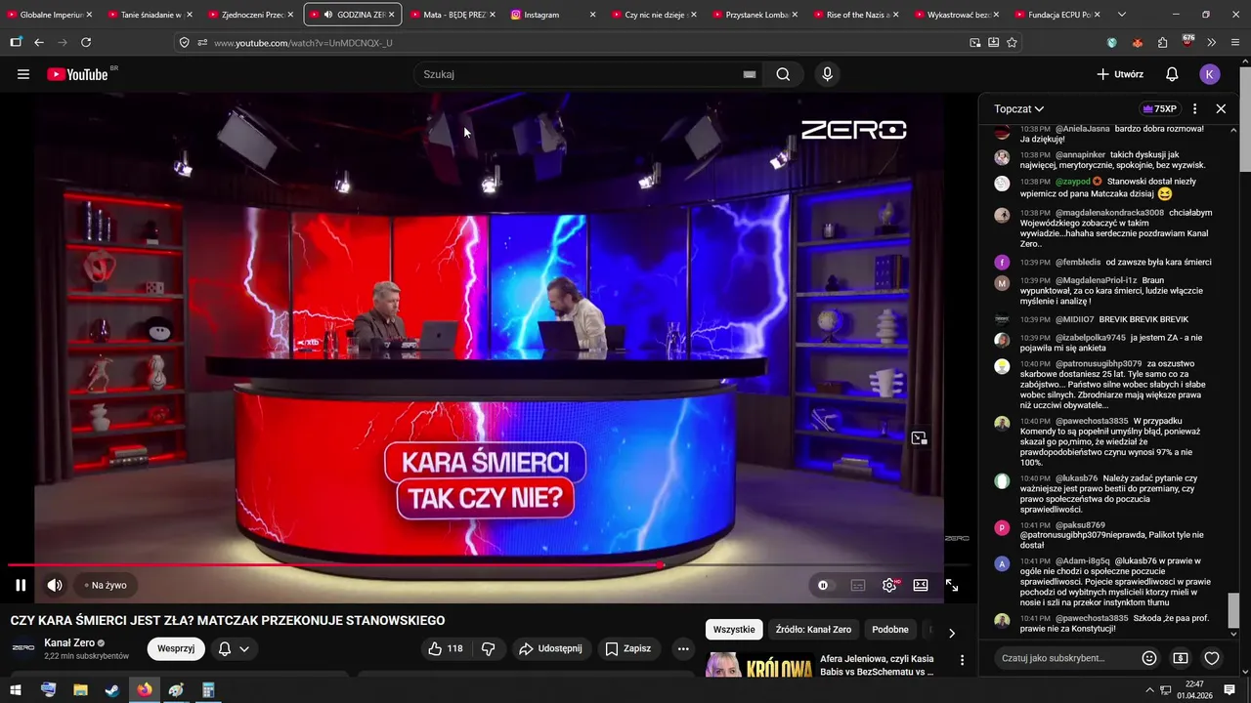The height and width of the screenshot is (703, 1251).
Task: Click the Wesprzyj join button
Action: (176, 648)
